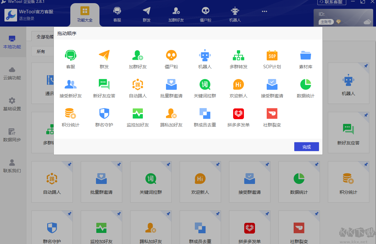Switch to the 群发 tab
Image resolution: width=376 pixels, height=244 pixels.
click(146, 14)
